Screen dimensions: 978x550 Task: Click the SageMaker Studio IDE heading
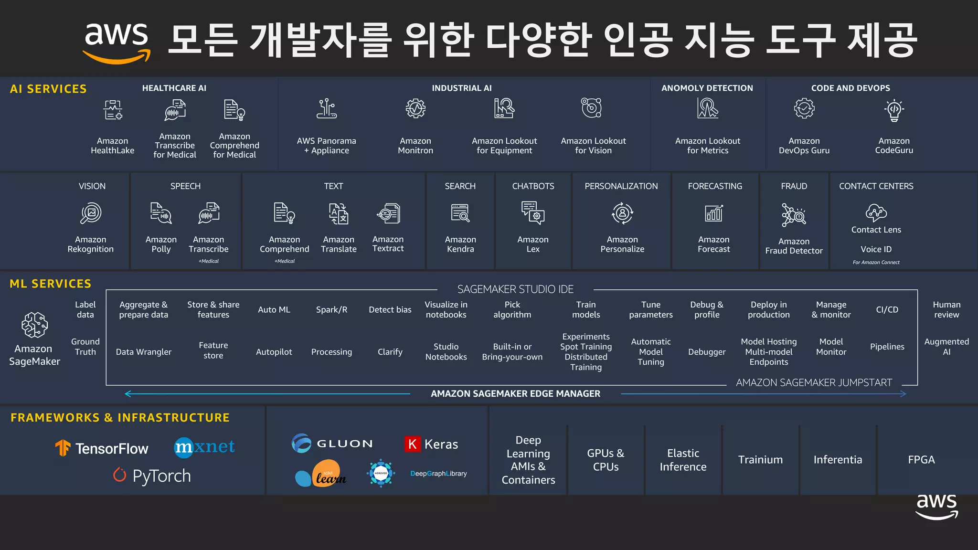(515, 289)
